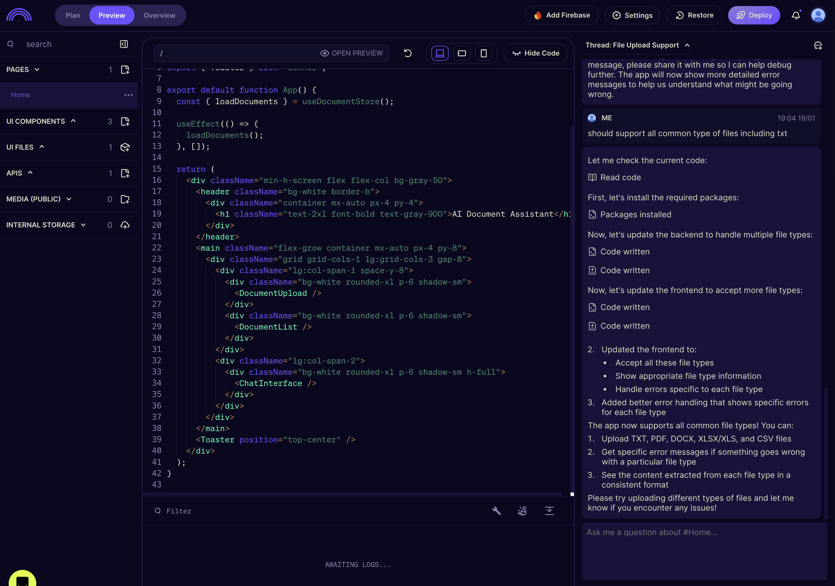Add new API icon

tap(125, 173)
